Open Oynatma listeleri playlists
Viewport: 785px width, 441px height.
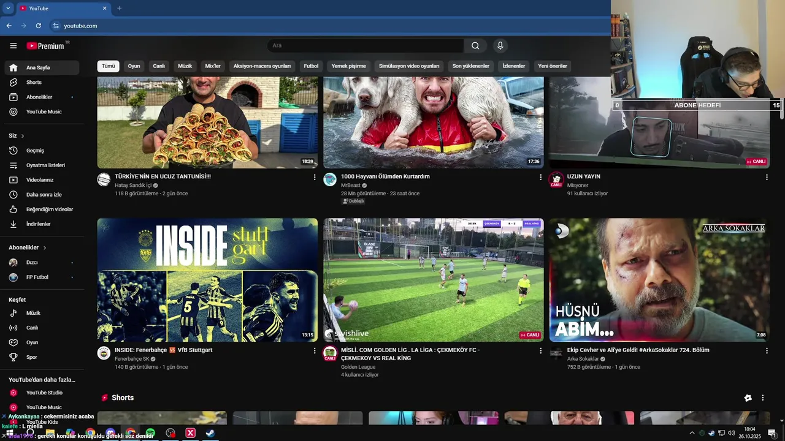coord(42,165)
